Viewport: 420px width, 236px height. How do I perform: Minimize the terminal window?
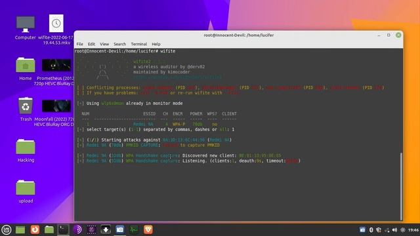pos(379,35)
